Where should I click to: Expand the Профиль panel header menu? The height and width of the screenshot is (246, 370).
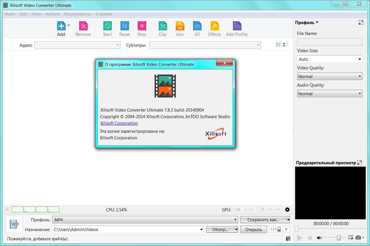click(x=307, y=23)
